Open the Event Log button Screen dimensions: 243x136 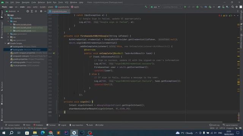(215, 125)
